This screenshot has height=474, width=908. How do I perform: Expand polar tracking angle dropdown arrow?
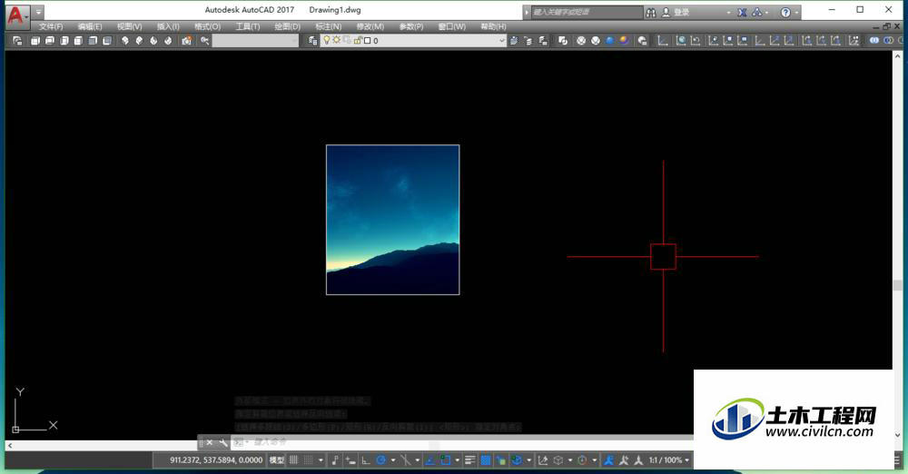coord(394,460)
